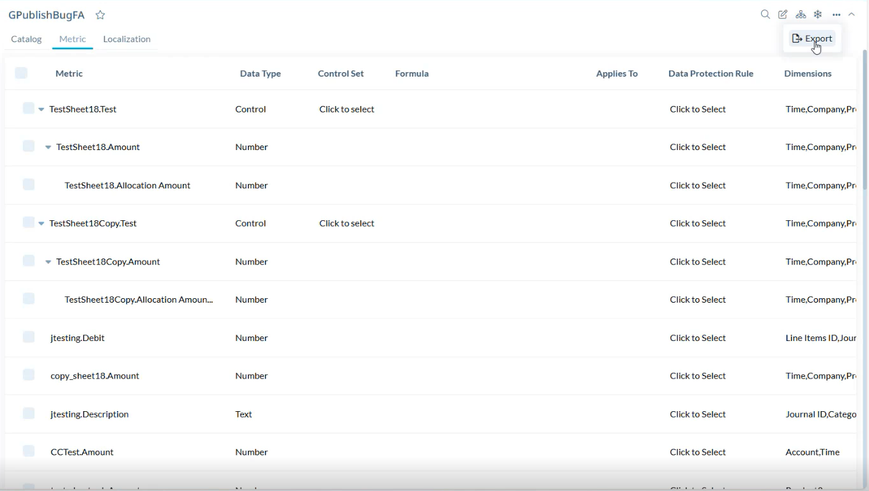Favorite GPublishBugFA with the star icon
The height and width of the screenshot is (491, 869).
100,15
